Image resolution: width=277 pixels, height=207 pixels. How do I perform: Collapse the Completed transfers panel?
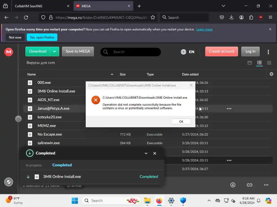tap(146, 153)
